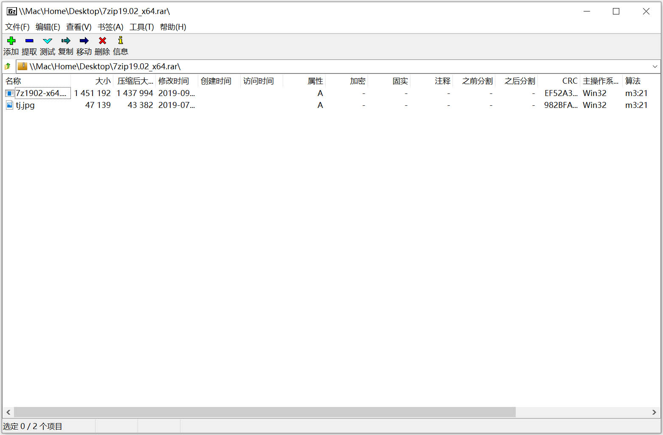This screenshot has height=435, width=663.
Task: Click the scrollbar left arrow
Action: tap(8, 412)
